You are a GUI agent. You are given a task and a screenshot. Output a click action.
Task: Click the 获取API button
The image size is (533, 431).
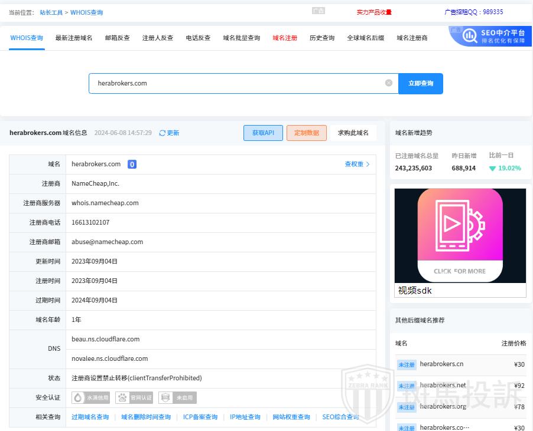point(263,133)
